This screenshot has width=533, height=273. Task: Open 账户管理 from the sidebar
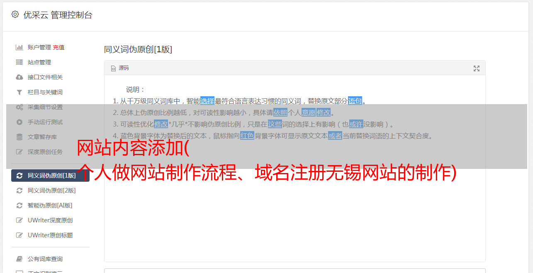(x=39, y=47)
